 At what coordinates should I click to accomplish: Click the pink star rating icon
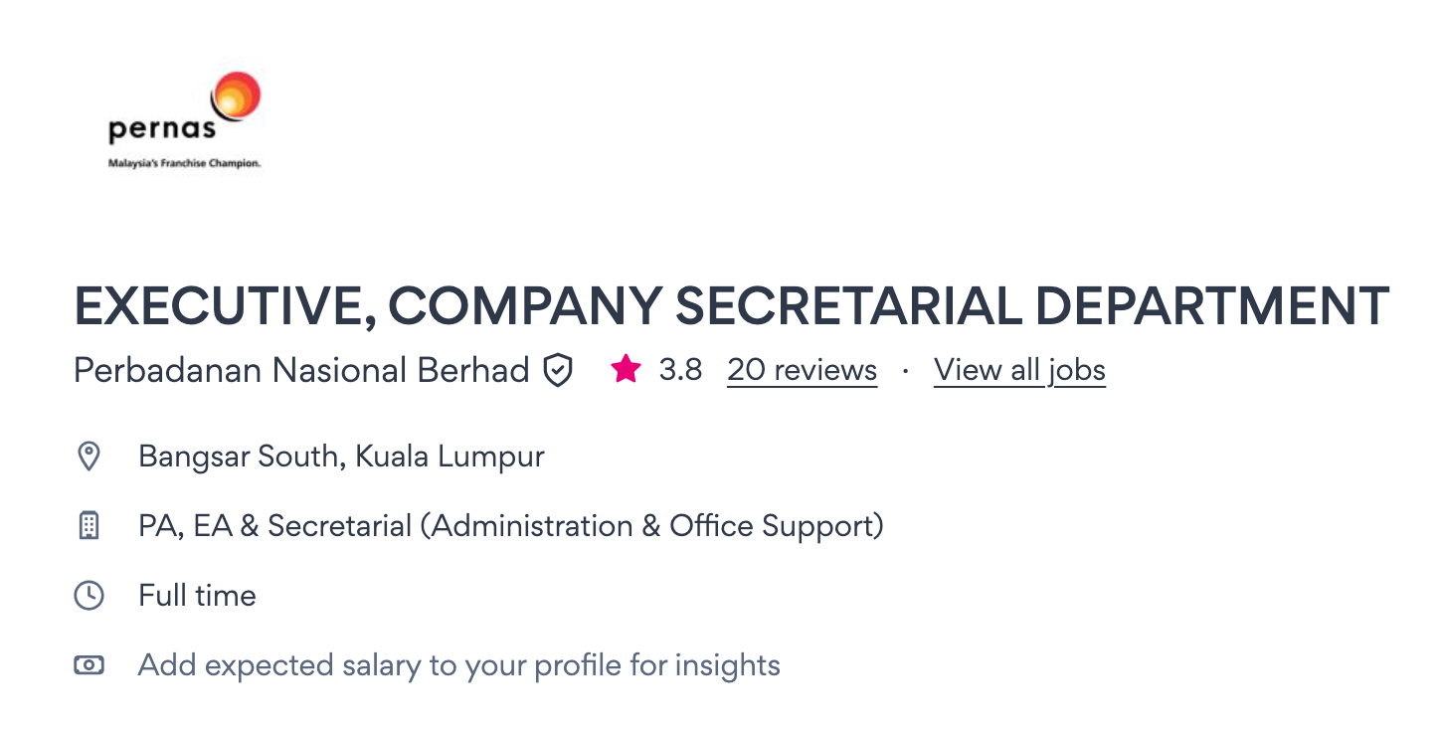point(626,370)
